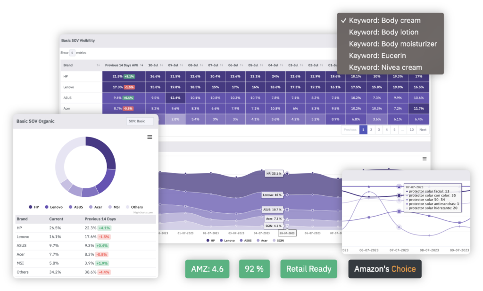The width and height of the screenshot is (483, 291).
Task: Click Next page button
Action: [423, 130]
